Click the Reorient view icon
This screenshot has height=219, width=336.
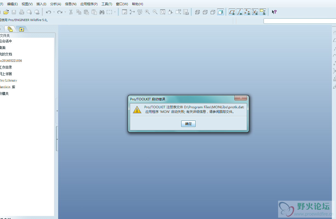(x=170, y=12)
